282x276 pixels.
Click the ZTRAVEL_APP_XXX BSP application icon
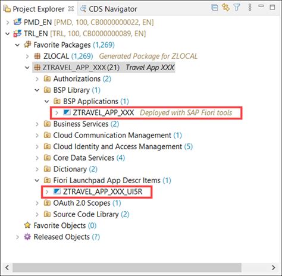point(67,112)
